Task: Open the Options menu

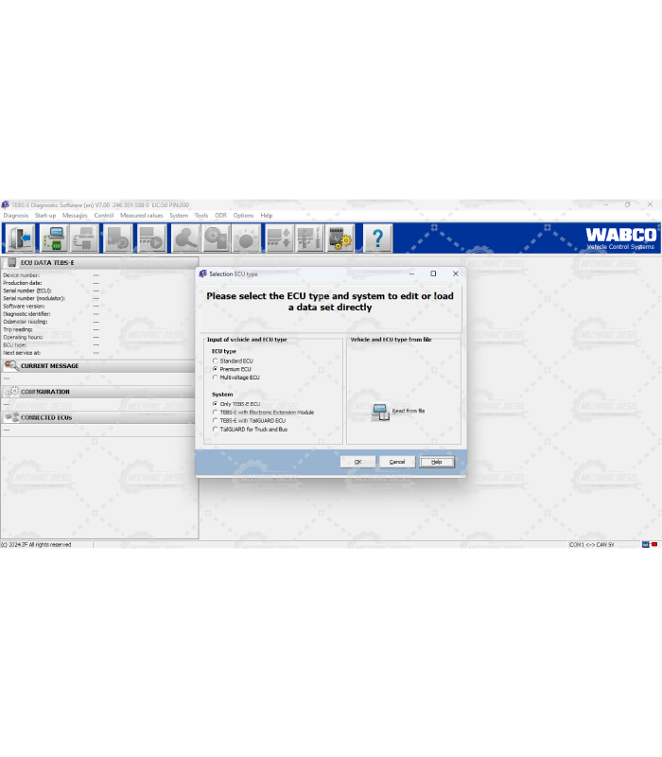Action: [x=243, y=216]
